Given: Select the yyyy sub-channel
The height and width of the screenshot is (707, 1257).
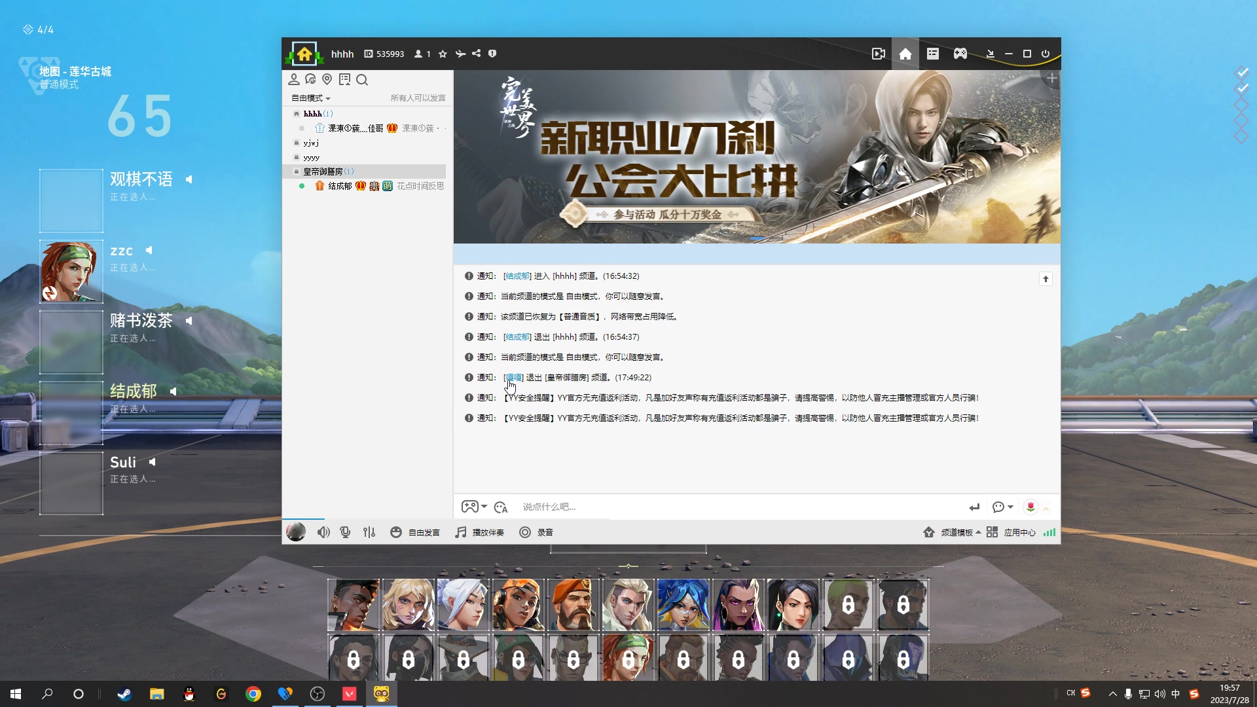Looking at the screenshot, I should [312, 158].
